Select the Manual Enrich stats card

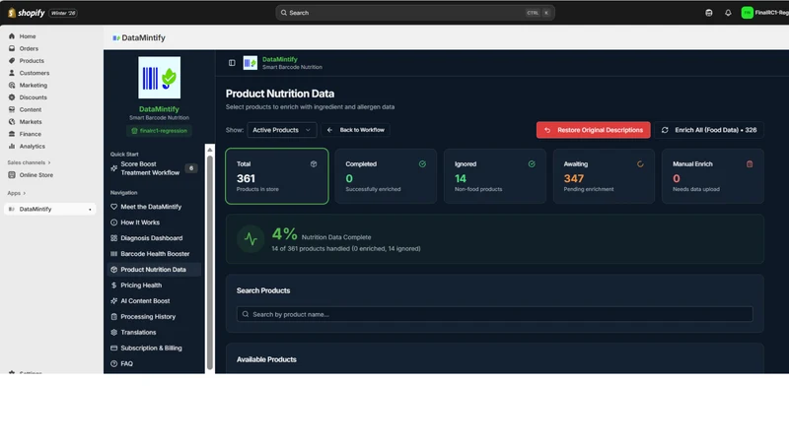pyautogui.click(x=712, y=176)
